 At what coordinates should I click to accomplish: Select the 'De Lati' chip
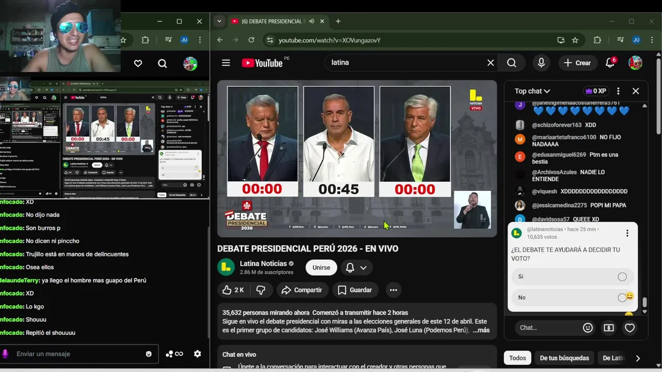click(x=614, y=358)
